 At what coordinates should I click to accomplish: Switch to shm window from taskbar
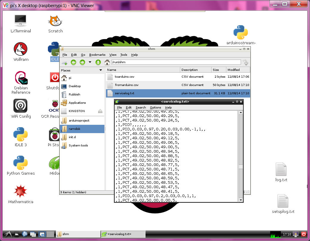[x=78, y=234]
